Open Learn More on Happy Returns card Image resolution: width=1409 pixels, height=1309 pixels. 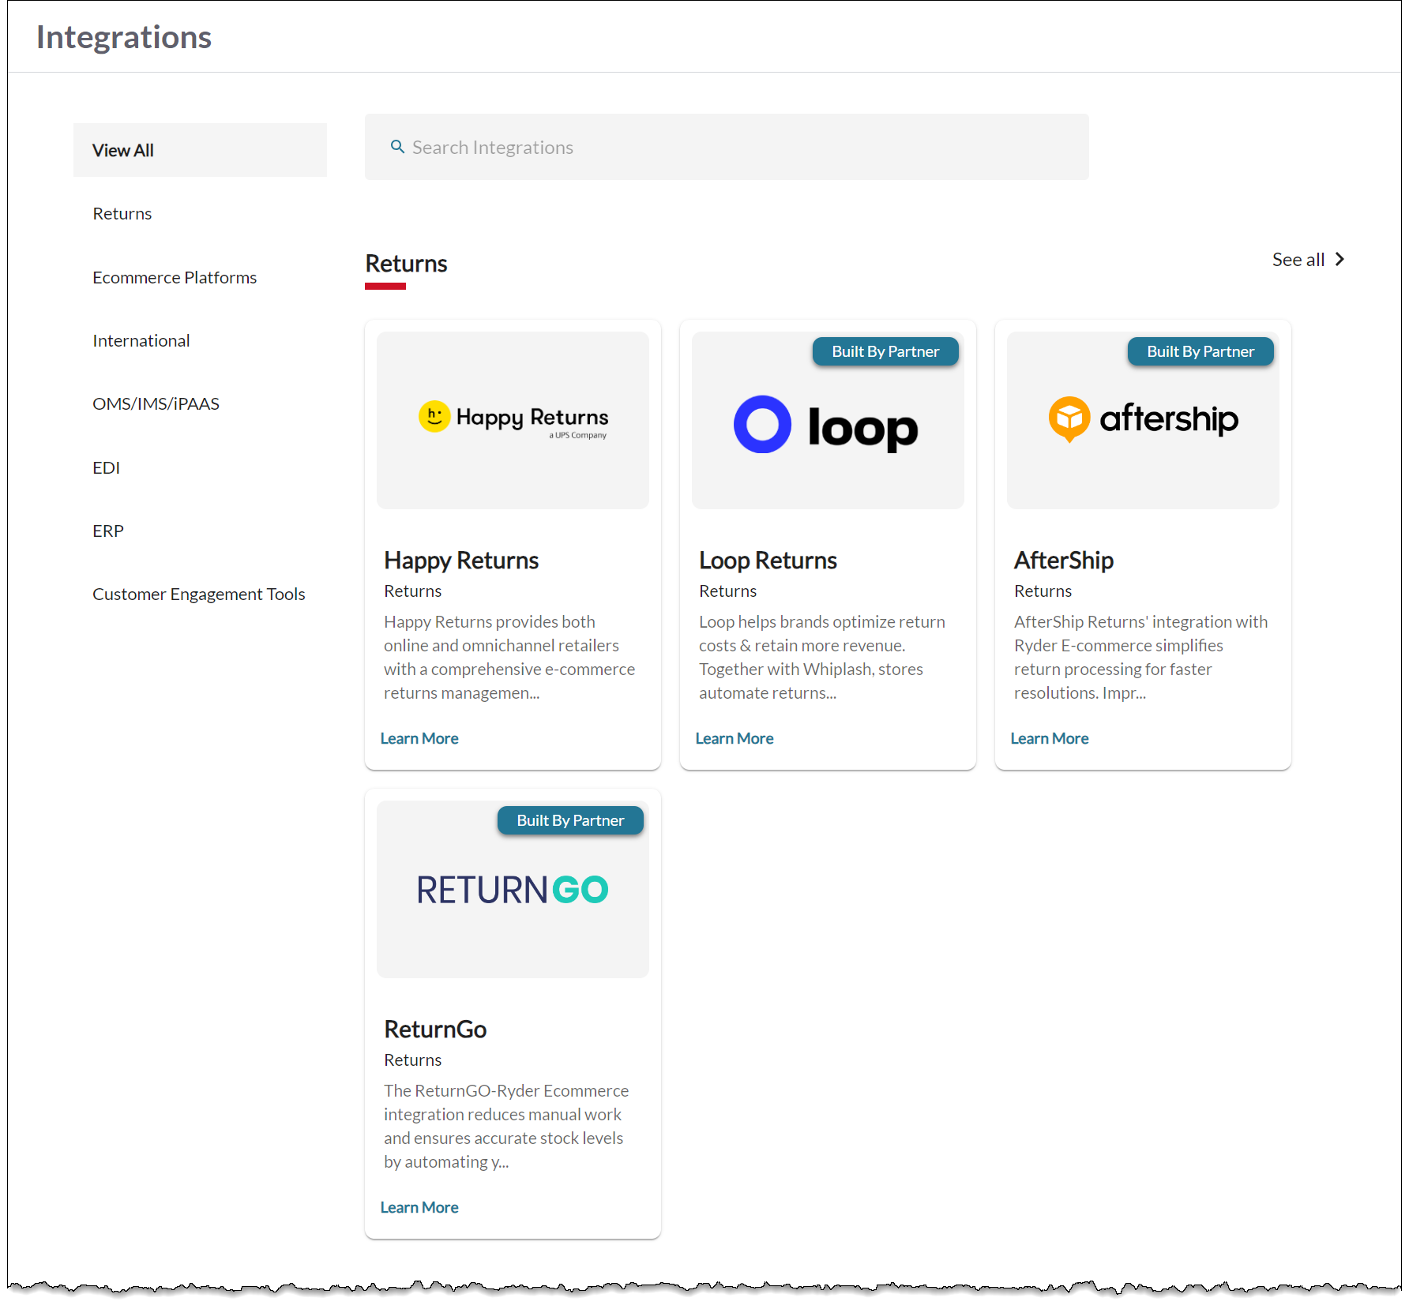(419, 737)
